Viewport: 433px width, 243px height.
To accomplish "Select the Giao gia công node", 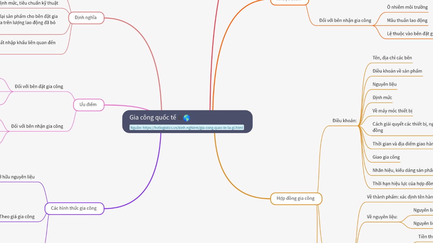I will click(x=386, y=157).
